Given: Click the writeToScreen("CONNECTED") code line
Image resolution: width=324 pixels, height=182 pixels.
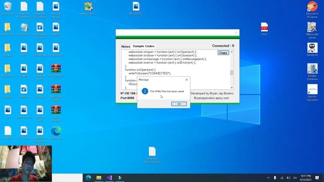Looking at the screenshot, I should (150, 73).
